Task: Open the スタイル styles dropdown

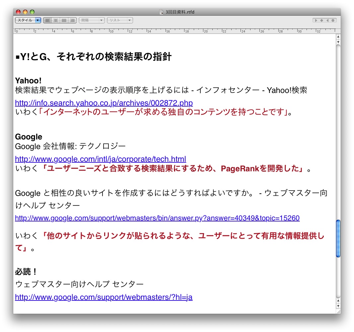Action: 28,21
